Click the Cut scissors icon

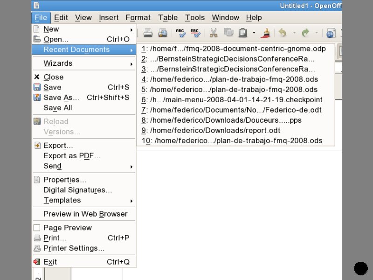point(214,33)
